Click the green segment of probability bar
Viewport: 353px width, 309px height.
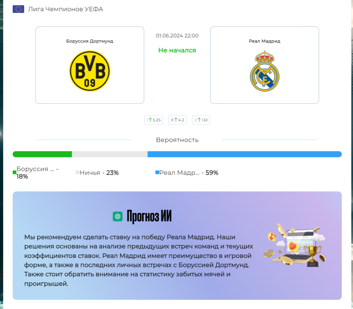(x=42, y=154)
